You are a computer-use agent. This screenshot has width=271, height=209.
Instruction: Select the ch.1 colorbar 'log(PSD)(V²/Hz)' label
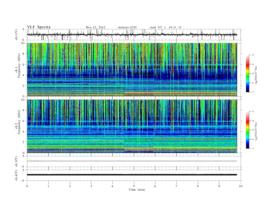(x=256, y=75)
